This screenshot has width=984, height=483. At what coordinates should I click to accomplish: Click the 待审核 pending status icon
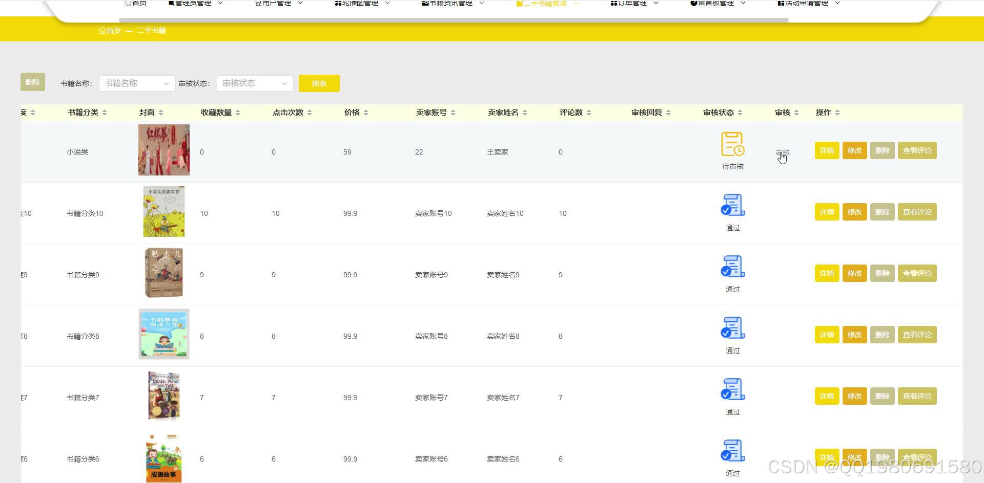733,144
